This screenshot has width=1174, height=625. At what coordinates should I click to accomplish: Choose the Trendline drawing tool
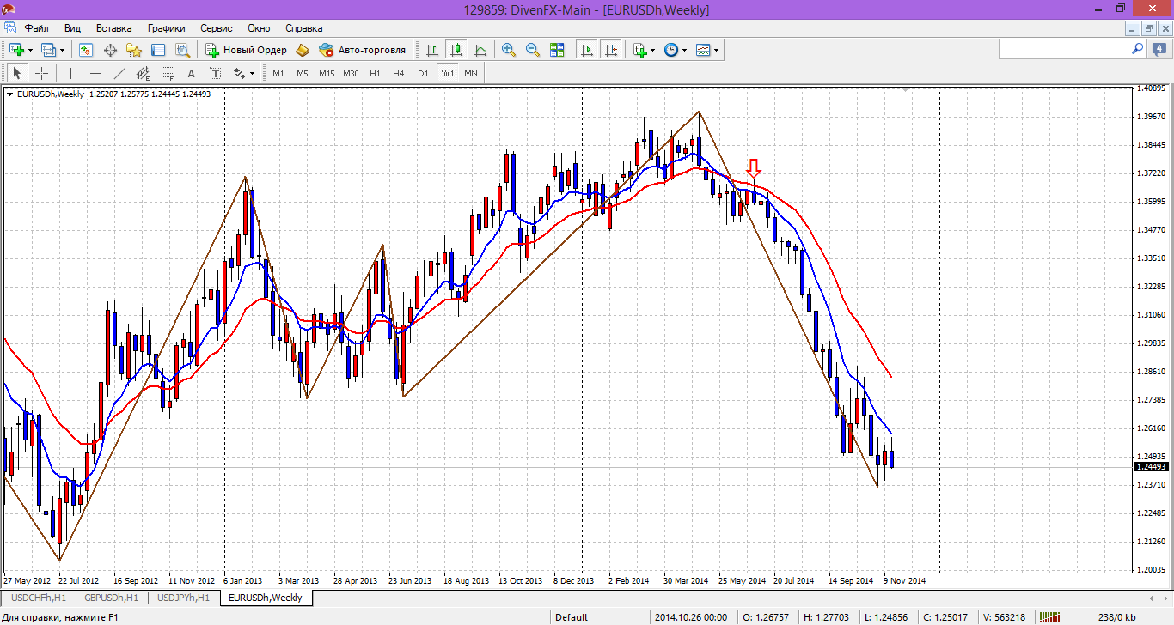[x=119, y=73]
